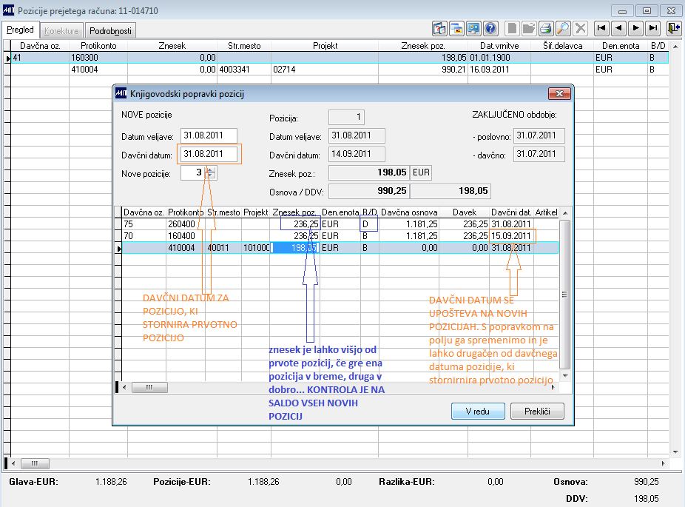
Task: Select the Pregled tab
Action: pyautogui.click(x=20, y=30)
